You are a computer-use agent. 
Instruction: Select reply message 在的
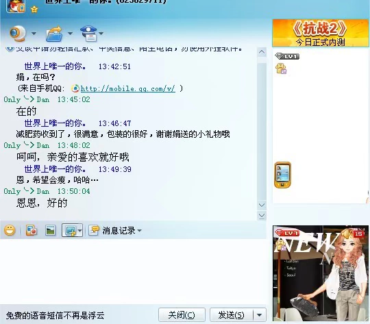tap(26, 111)
